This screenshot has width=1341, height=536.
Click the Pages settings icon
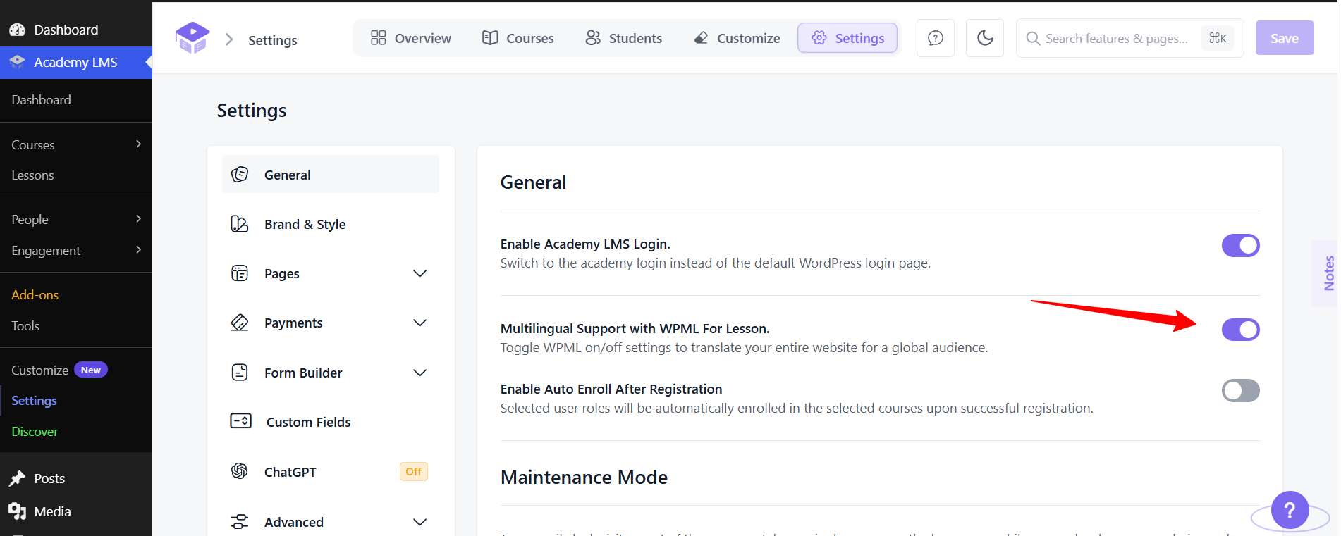(240, 273)
